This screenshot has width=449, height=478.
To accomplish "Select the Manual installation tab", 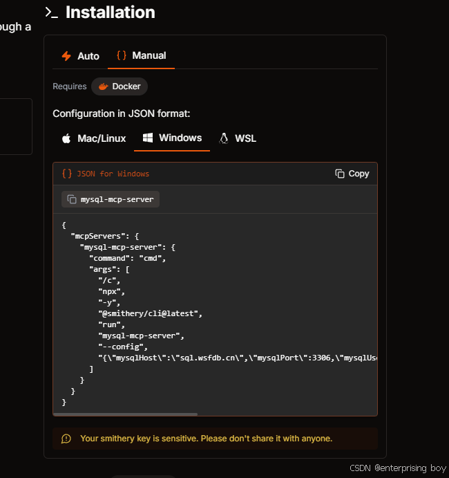I will 141,56.
